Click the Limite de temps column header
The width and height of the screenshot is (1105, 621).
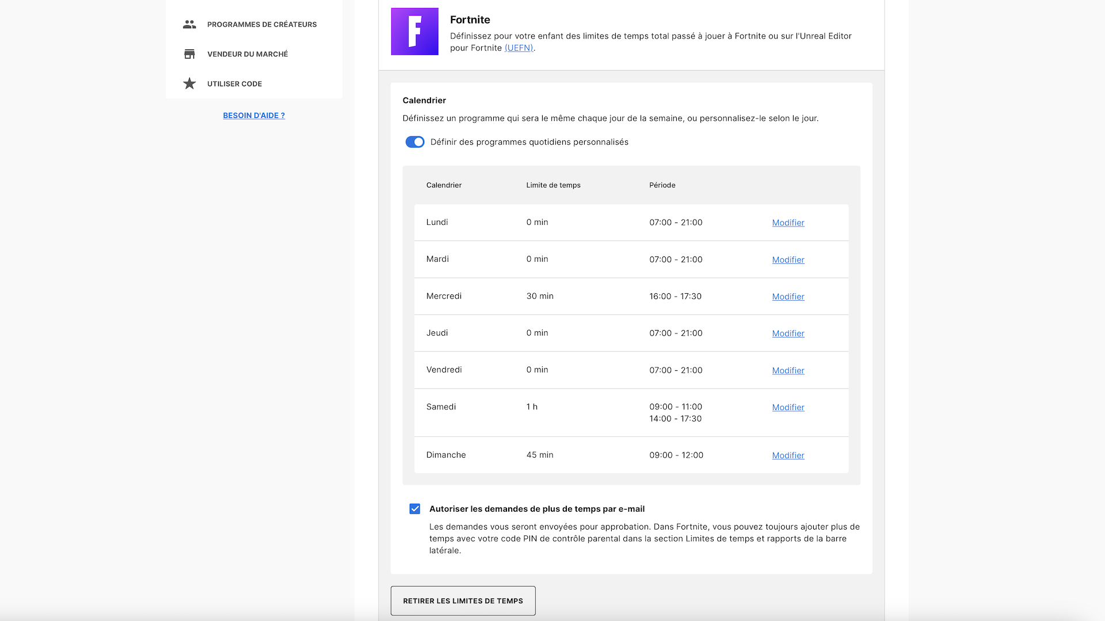553,185
